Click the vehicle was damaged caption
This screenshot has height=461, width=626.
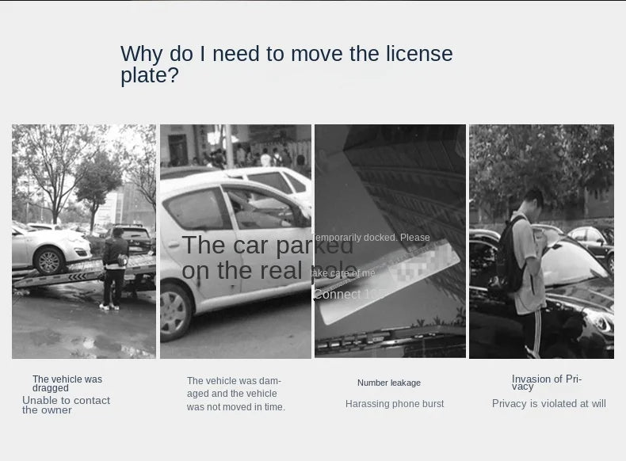pyautogui.click(x=235, y=394)
